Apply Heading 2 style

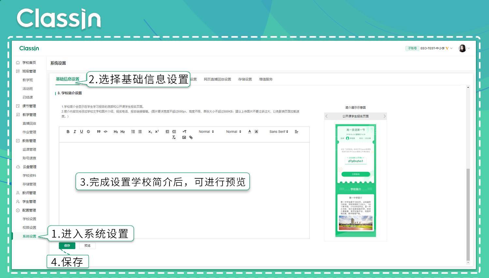point(123,132)
